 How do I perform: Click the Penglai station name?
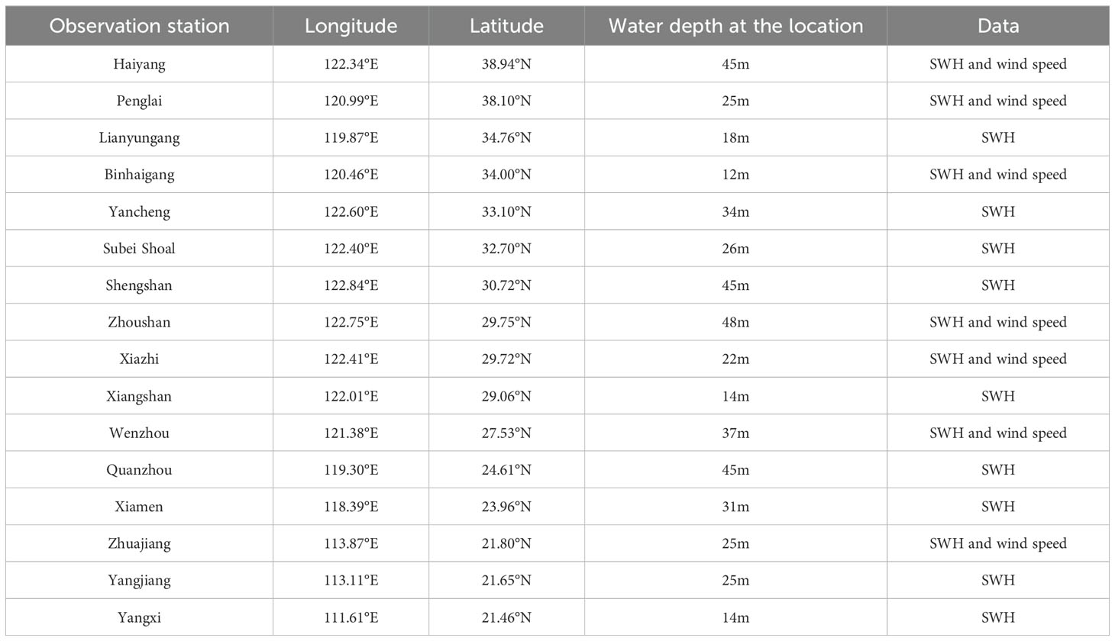point(139,101)
